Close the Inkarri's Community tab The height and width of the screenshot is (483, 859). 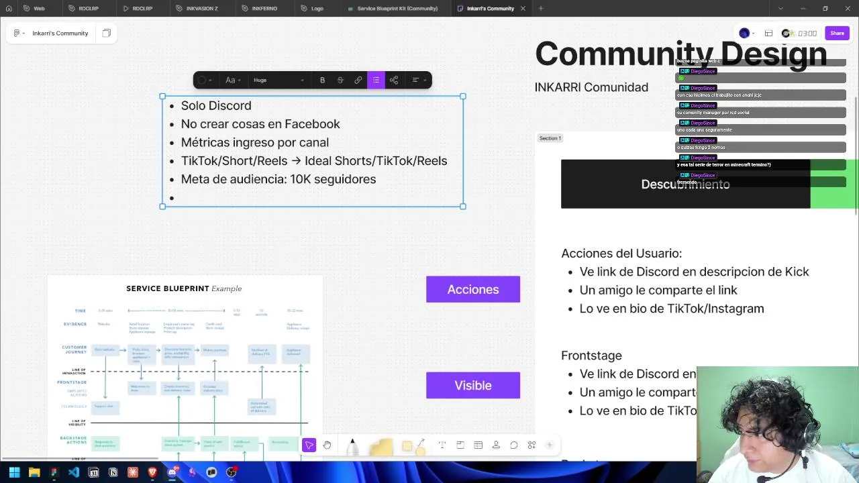(523, 9)
